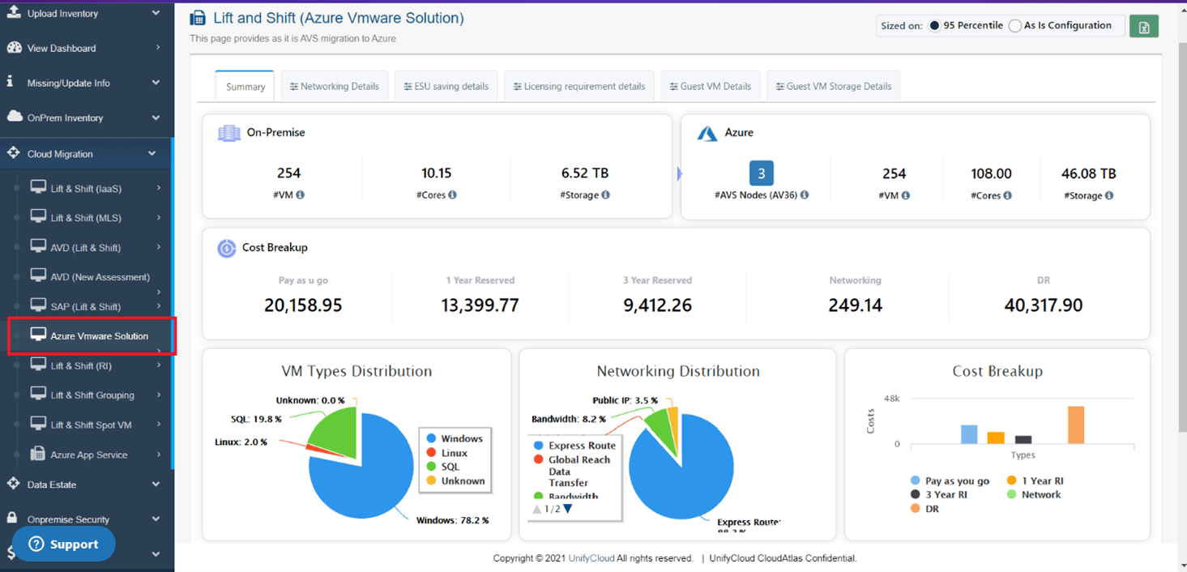Select the As Is Configuration radio option
The height and width of the screenshot is (572, 1187).
[x=1014, y=26]
